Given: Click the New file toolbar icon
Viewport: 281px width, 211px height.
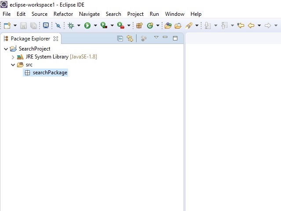Looking at the screenshot, I should [x=7, y=25].
